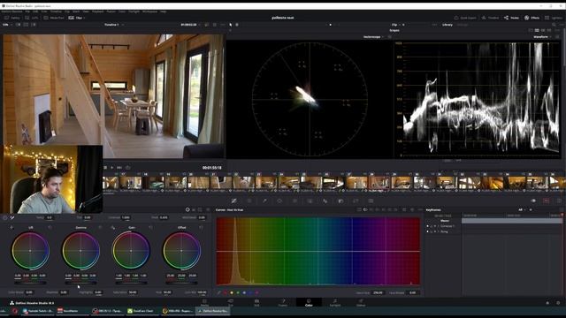
Task: Toggle the Timeline panel button
Action: [x=490, y=18]
